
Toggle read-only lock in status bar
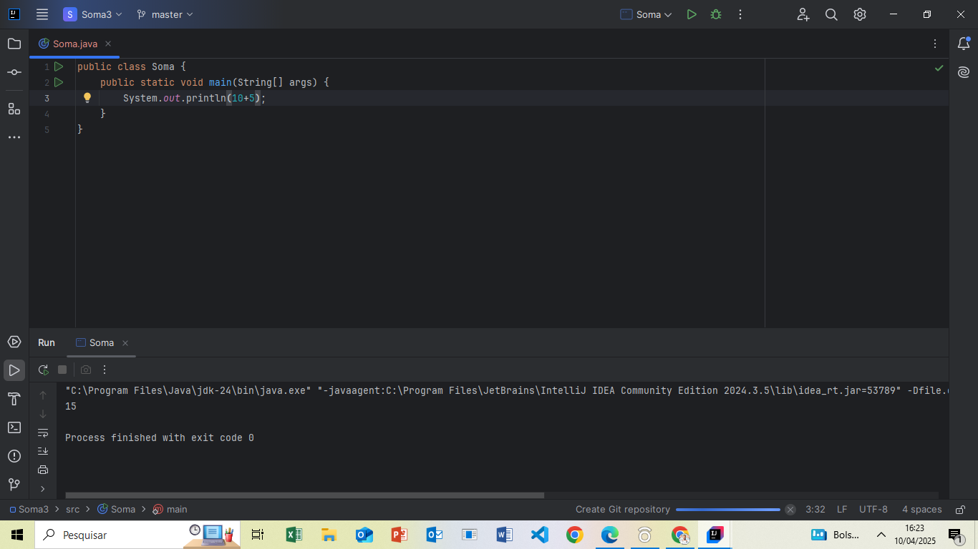pyautogui.click(x=962, y=510)
